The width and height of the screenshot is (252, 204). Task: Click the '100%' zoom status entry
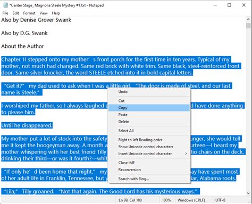click(x=166, y=200)
